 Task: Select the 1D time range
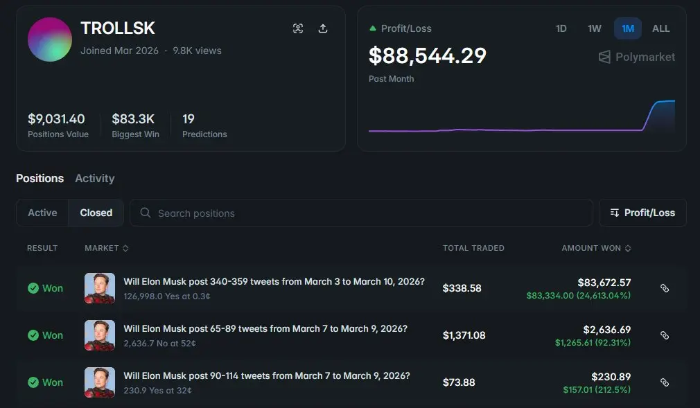[561, 28]
